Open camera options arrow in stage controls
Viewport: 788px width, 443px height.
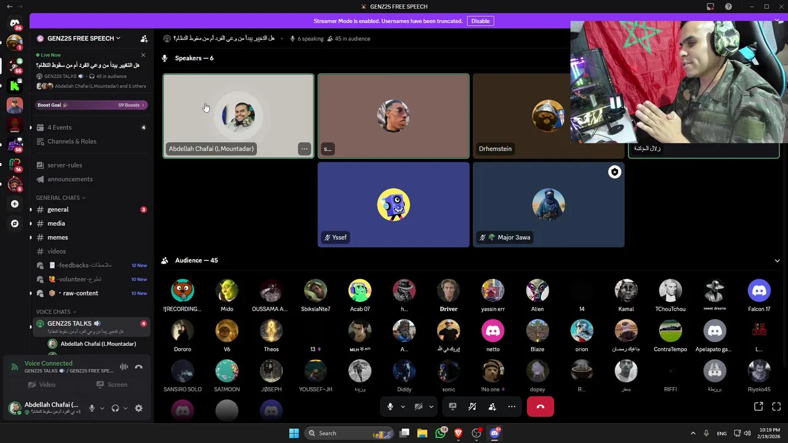[431, 407]
